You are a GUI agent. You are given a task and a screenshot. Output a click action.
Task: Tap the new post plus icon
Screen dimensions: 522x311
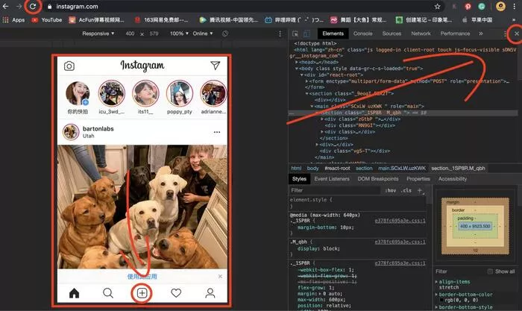tap(142, 293)
